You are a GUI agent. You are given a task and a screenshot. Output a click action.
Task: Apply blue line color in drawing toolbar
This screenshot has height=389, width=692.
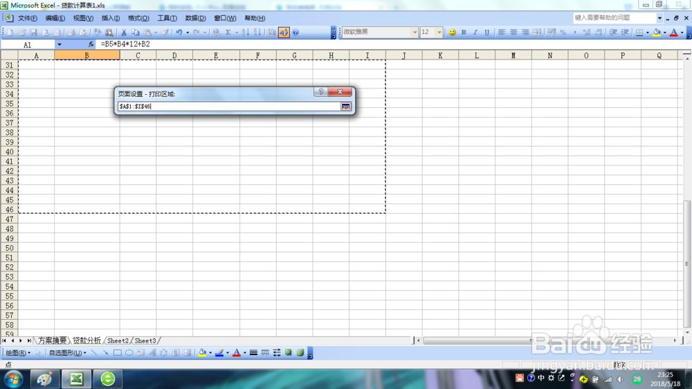(219, 353)
